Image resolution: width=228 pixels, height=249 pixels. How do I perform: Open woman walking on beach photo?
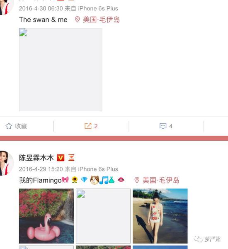(x=160, y=216)
